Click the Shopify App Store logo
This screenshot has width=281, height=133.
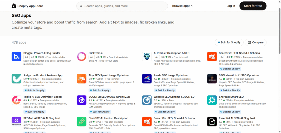[27, 6]
